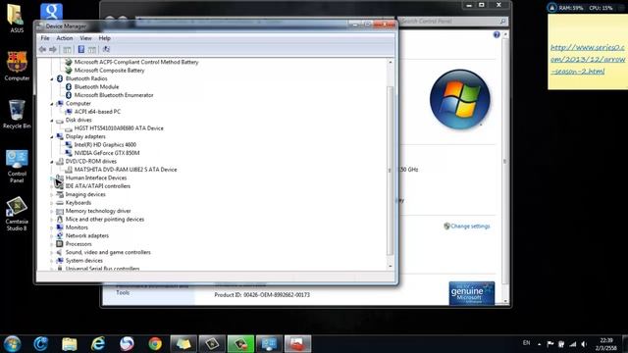Image resolution: width=628 pixels, height=353 pixels.
Task: Select ACPI x64-based PC entry
Action: pyautogui.click(x=97, y=112)
